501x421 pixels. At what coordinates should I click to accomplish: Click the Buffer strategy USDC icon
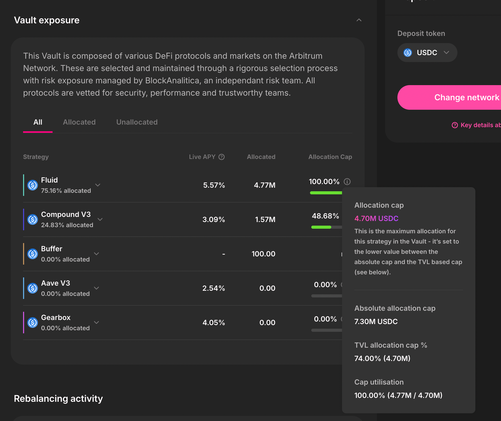pos(33,254)
